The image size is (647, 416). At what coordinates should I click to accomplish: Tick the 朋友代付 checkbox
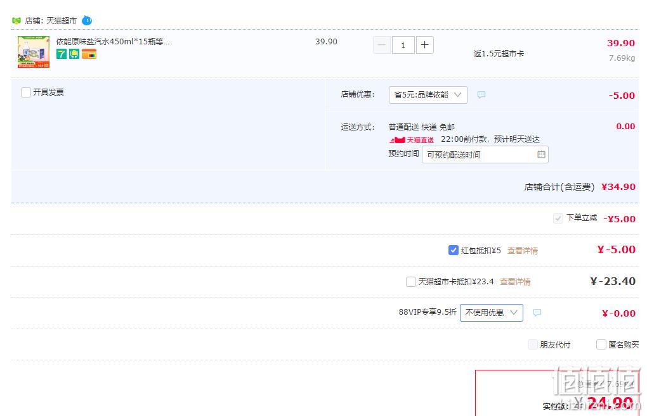(533, 344)
